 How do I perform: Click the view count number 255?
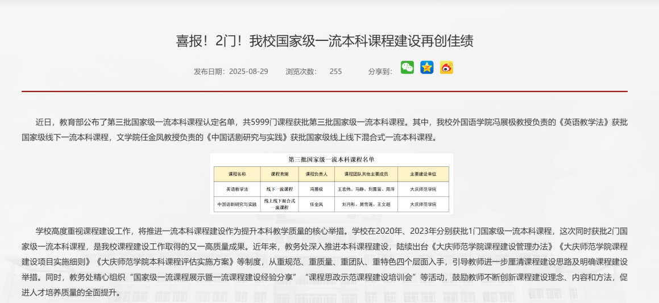point(335,71)
